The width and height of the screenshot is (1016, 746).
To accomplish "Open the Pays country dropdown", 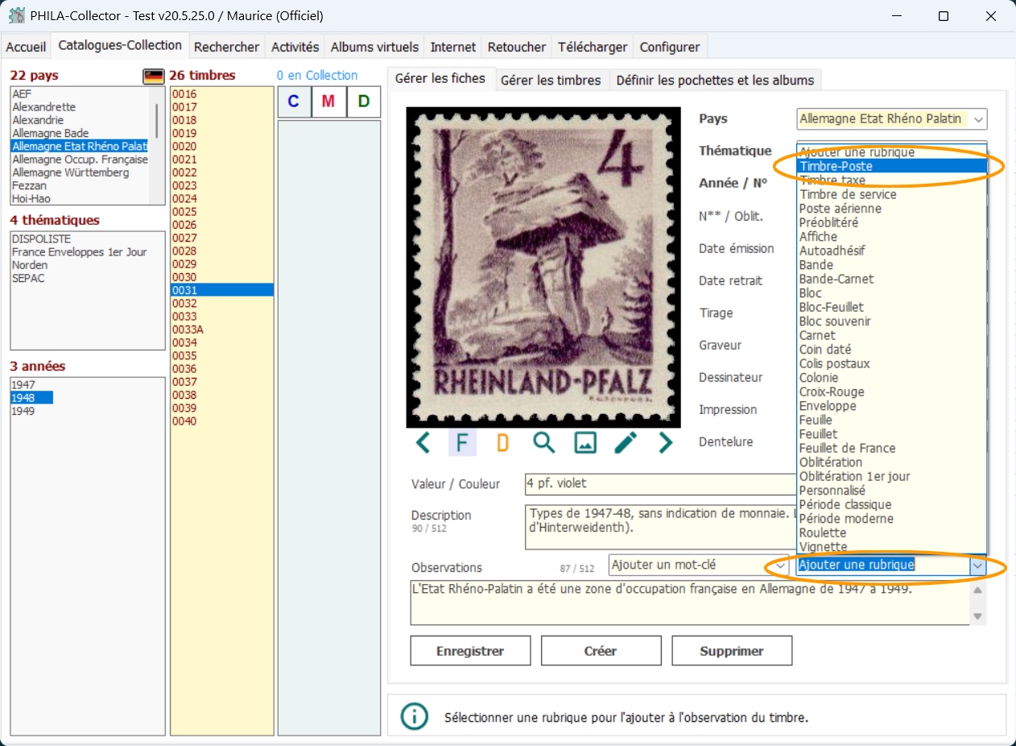I will (x=978, y=119).
